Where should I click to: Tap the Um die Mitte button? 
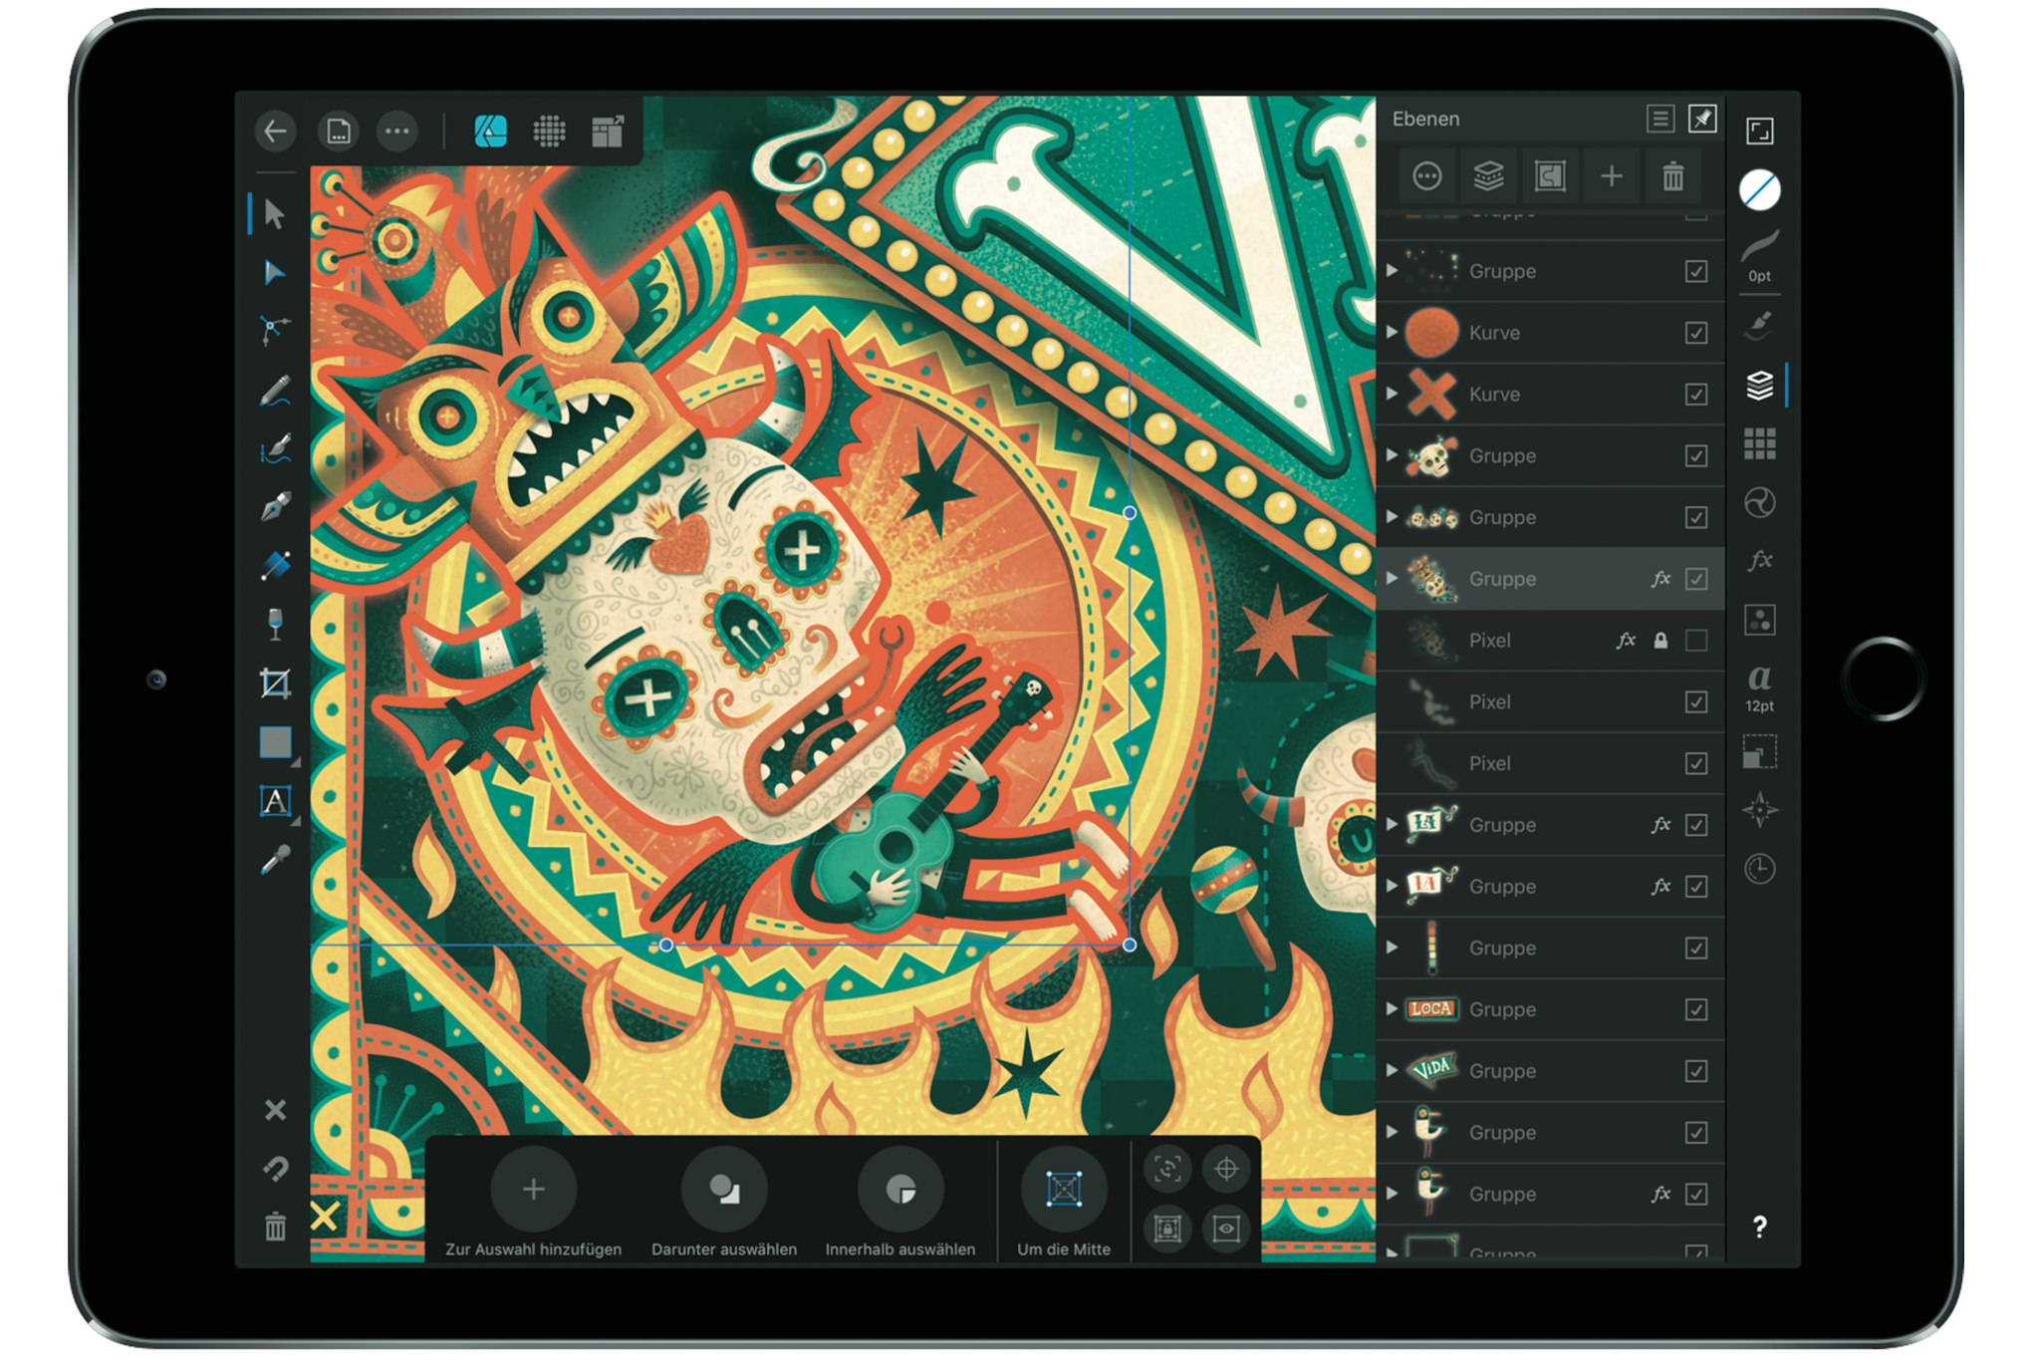(x=1063, y=1189)
